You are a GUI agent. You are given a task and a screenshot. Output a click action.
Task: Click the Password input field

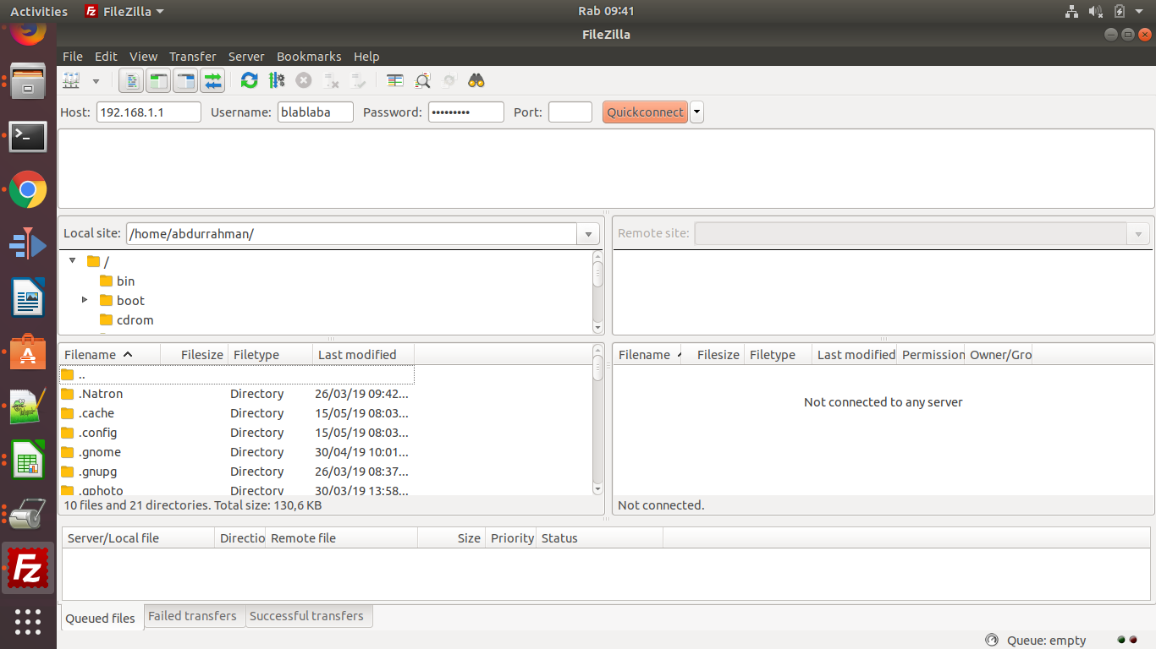click(x=466, y=112)
